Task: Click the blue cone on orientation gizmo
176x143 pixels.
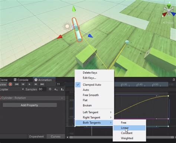Action: coord(174,14)
